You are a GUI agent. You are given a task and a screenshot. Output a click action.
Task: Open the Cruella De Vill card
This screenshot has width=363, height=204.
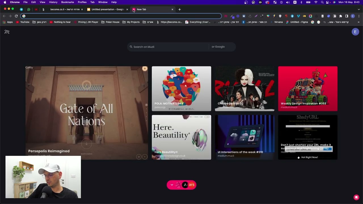tap(245, 89)
